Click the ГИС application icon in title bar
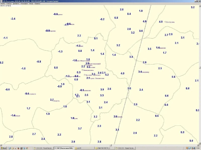 coord(1,1)
